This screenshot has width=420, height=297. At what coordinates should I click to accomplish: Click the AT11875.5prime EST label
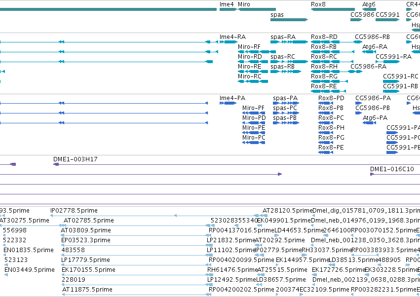point(87,290)
